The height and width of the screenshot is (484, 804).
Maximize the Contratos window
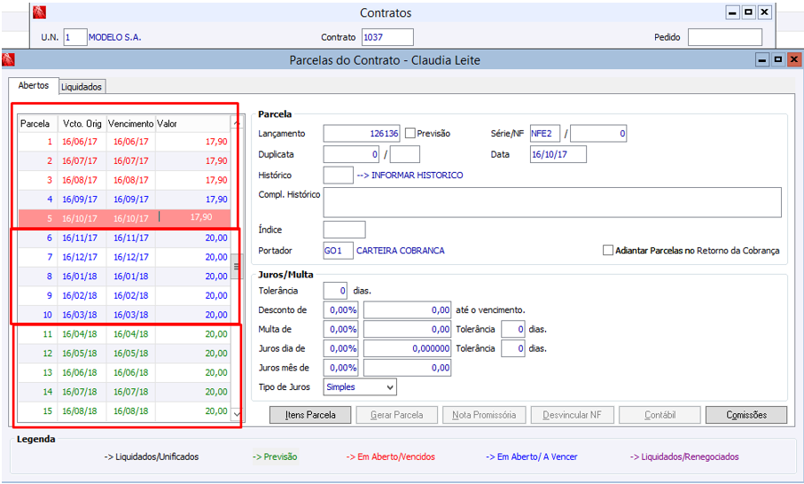(749, 12)
